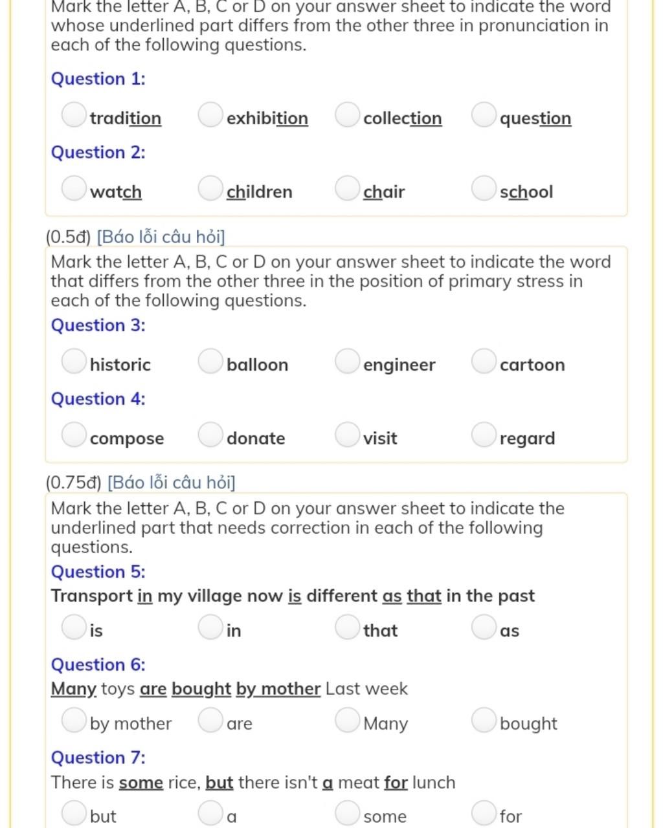
Task: Select 'tradition' for Question 1
Action: (x=74, y=115)
